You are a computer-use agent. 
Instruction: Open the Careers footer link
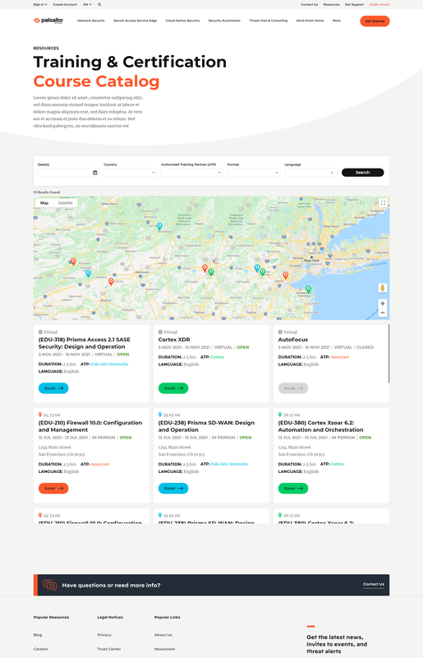point(41,649)
